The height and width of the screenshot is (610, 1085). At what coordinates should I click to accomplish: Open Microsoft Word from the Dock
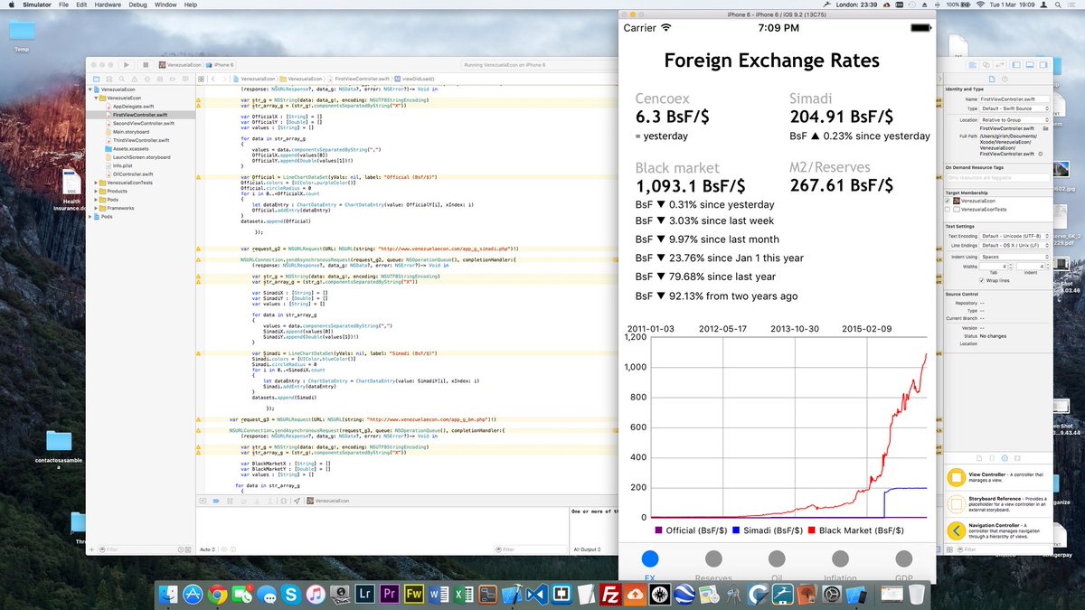(x=438, y=594)
